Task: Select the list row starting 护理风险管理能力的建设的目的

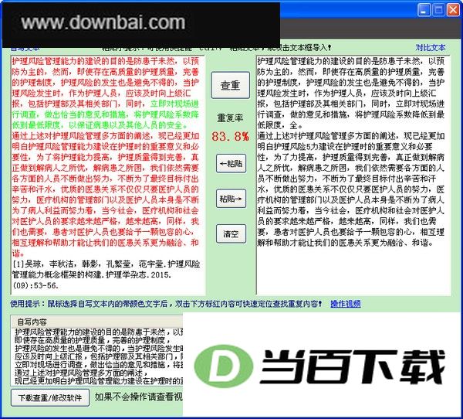Action: pos(99,332)
